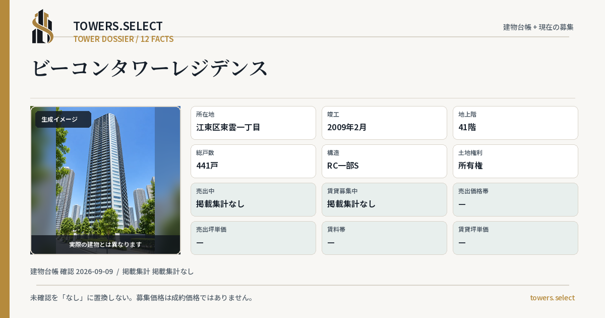The width and height of the screenshot is (605, 318).
Task: Click the 賃料帯 card
Action: tap(384, 238)
